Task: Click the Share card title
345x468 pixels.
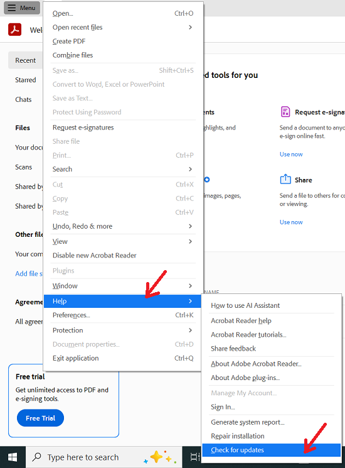Action: click(304, 180)
